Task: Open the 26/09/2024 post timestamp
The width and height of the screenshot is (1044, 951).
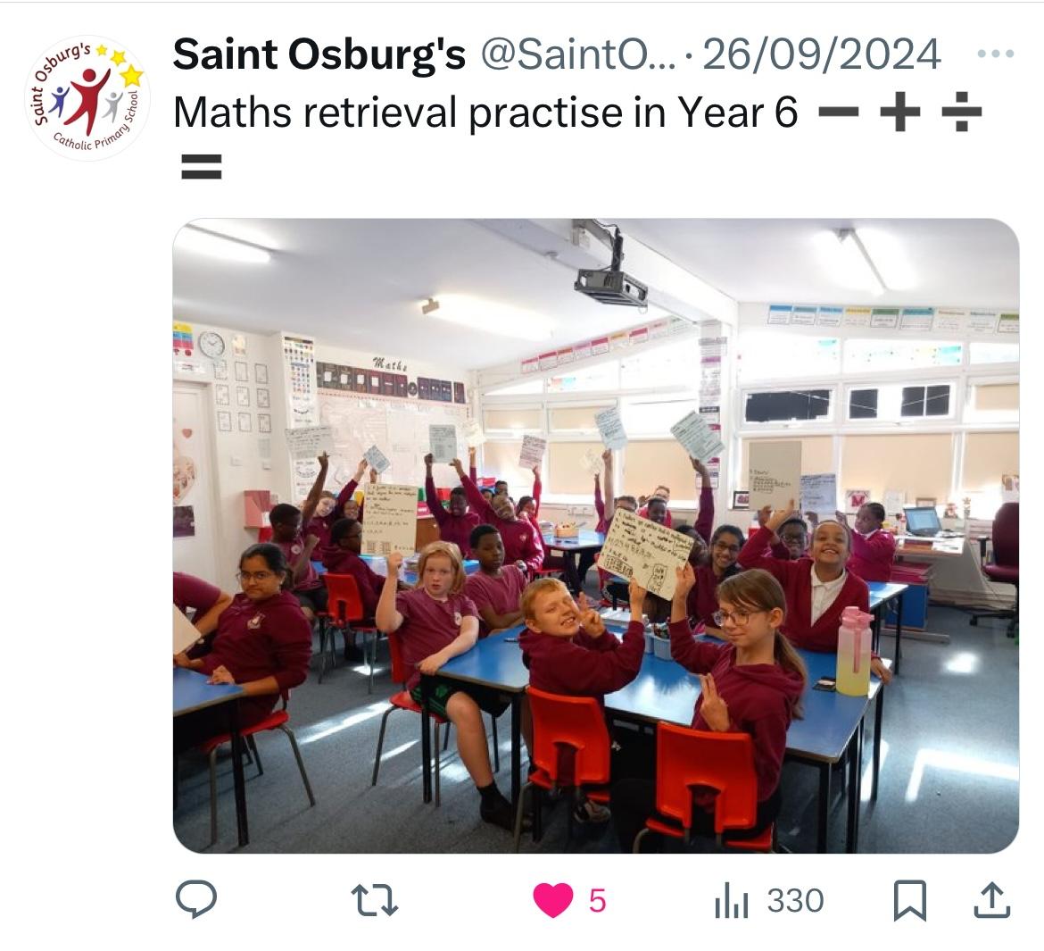Action: (822, 54)
